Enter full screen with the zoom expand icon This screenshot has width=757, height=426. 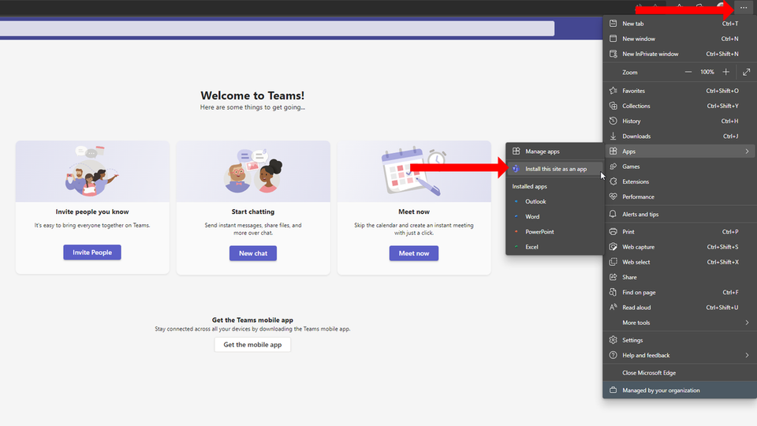pyautogui.click(x=747, y=72)
